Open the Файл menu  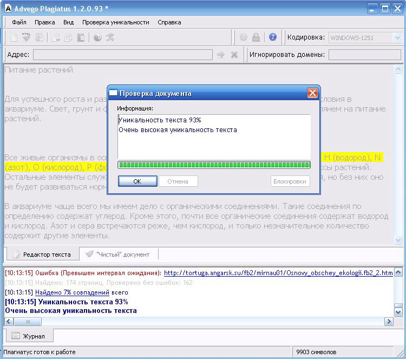[x=19, y=22]
